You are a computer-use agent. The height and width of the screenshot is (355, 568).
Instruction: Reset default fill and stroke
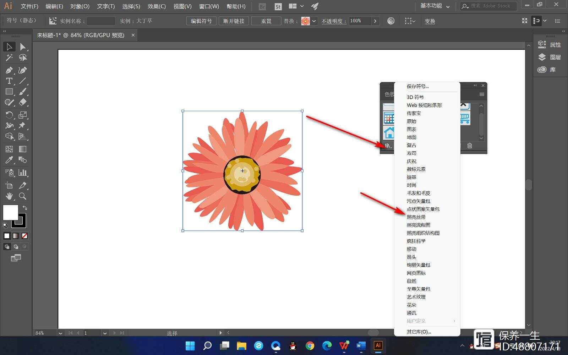(x=5, y=225)
